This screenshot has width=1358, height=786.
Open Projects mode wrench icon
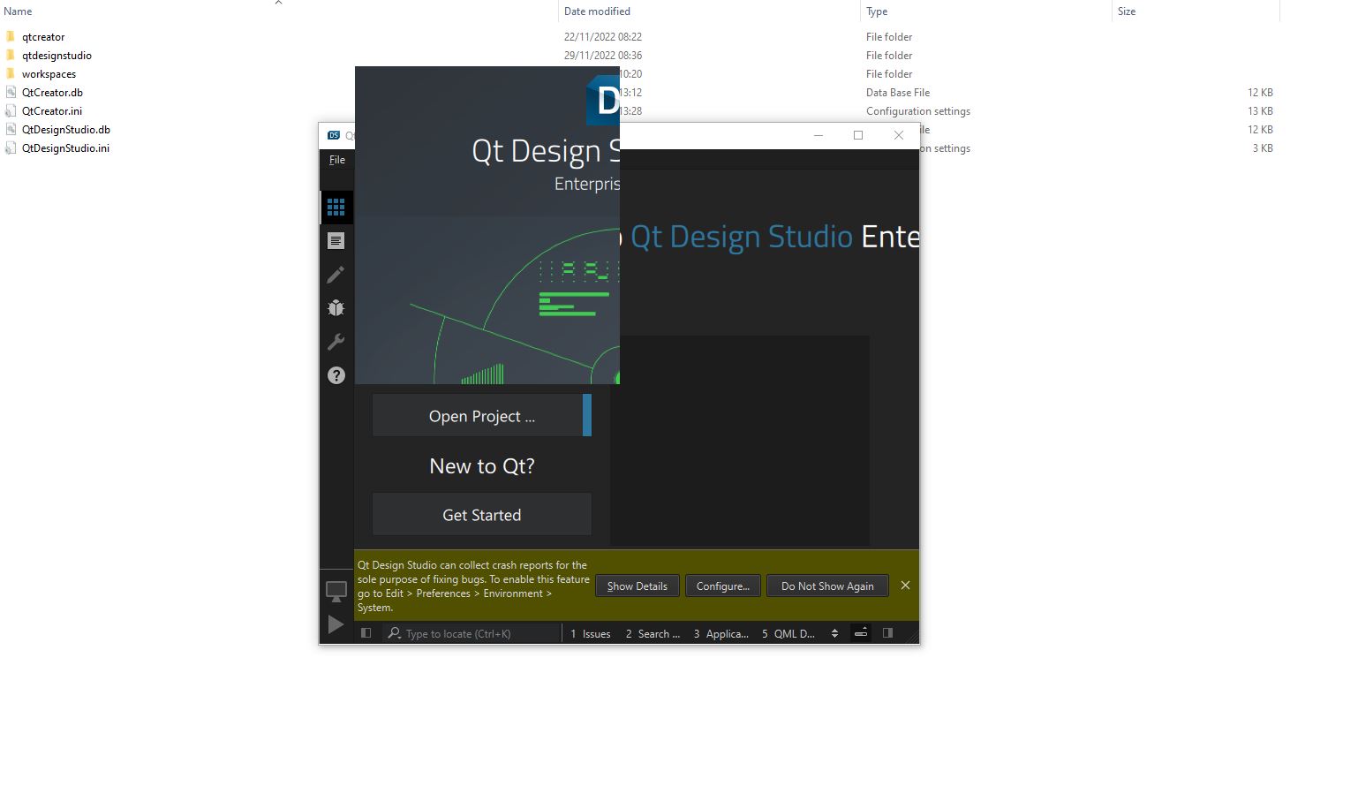click(x=336, y=342)
